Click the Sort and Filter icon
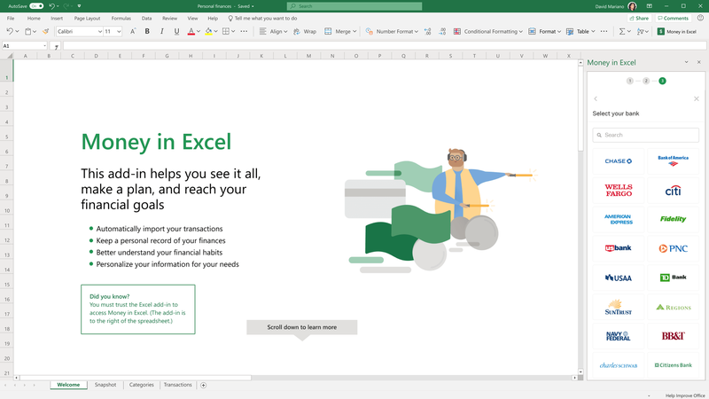The image size is (709, 399). pyautogui.click(x=640, y=31)
